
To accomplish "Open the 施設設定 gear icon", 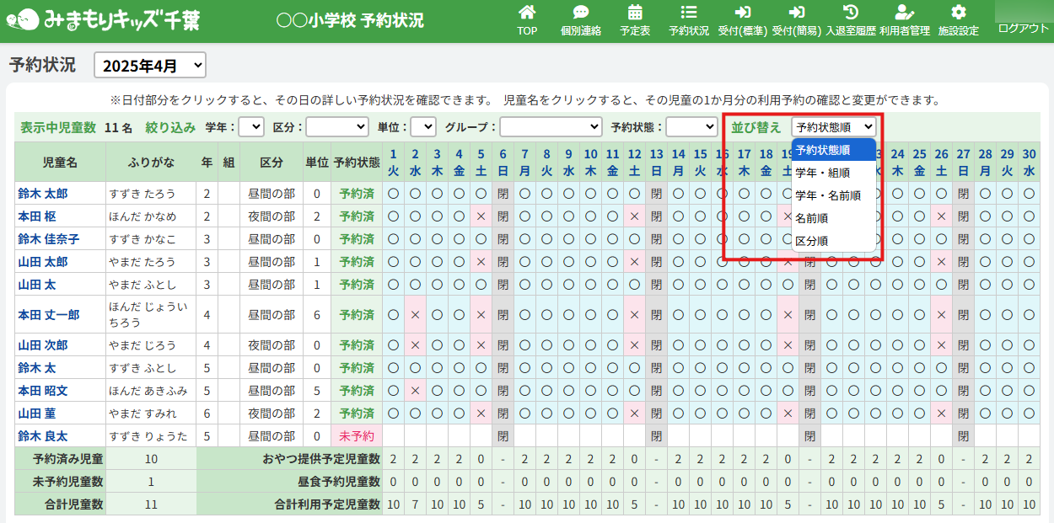I will click(959, 14).
